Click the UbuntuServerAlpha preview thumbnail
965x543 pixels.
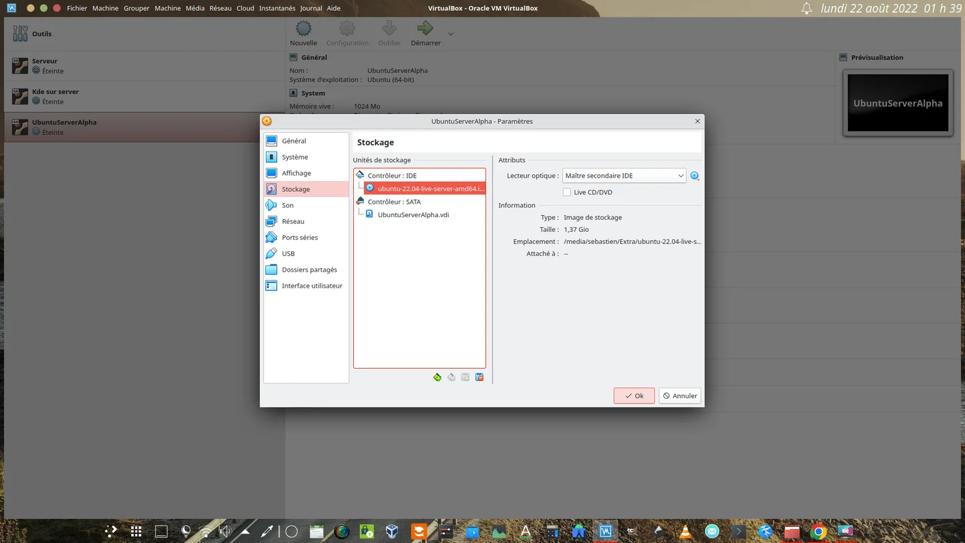coord(898,103)
